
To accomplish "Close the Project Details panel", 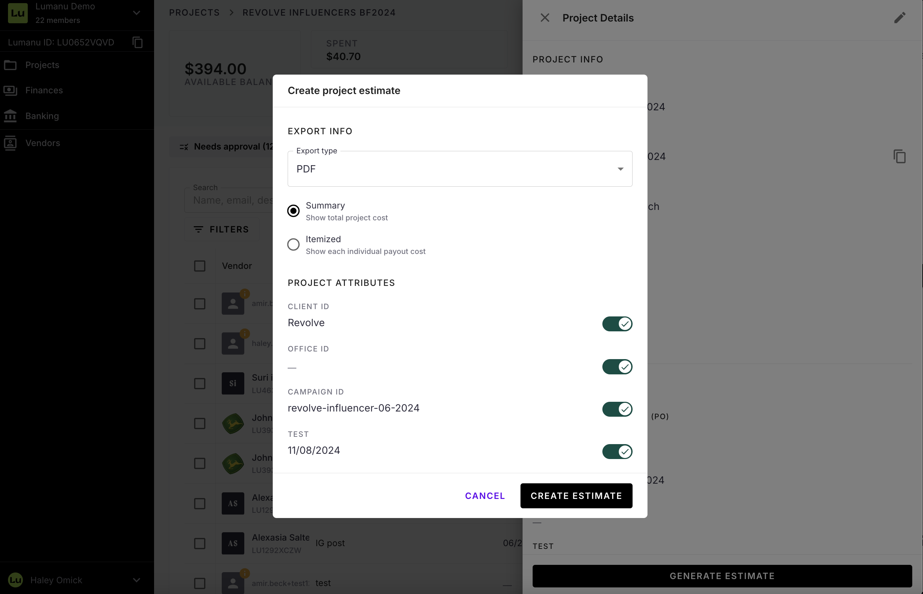I will click(x=545, y=18).
